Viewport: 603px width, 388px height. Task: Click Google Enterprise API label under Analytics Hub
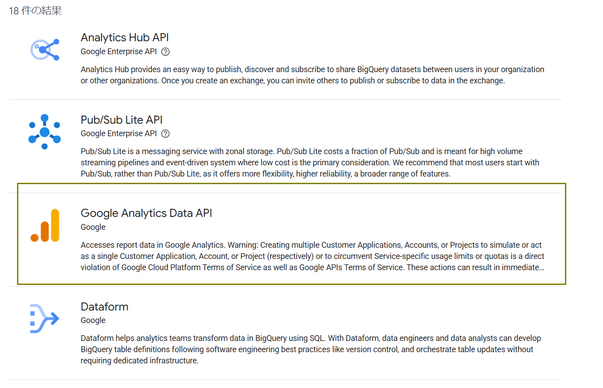(119, 52)
